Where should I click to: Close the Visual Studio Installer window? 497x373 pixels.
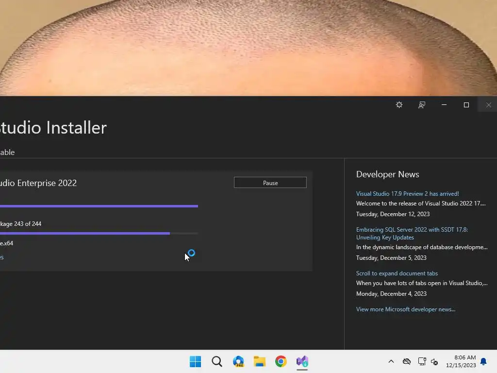coord(488,105)
